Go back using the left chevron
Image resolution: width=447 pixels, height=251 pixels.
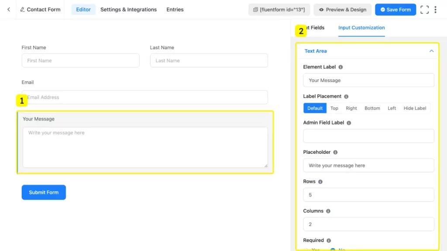(x=9, y=10)
